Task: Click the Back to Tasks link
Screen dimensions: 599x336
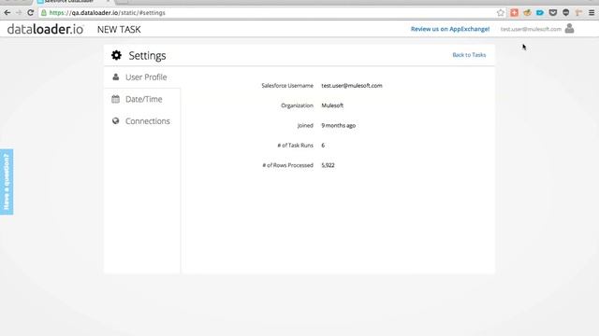Action: pos(469,55)
